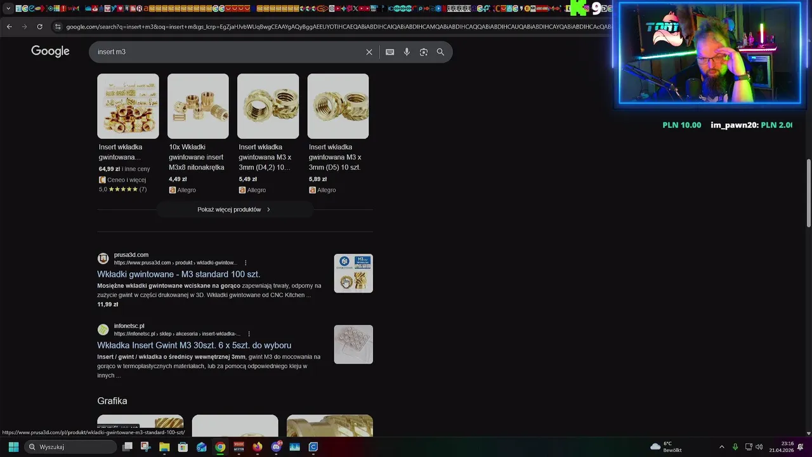Open the infonetsc result thumbnail image
Viewport: 812px width, 457px height.
coord(353,345)
